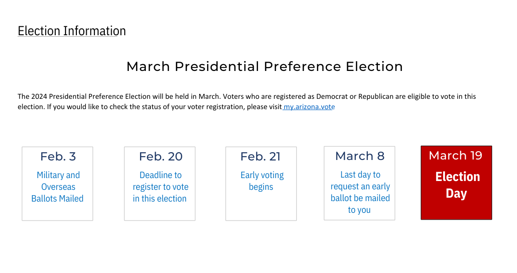Image resolution: width=517 pixels, height=273 pixels.
Task: Select the March 8 date heading
Action: click(360, 156)
